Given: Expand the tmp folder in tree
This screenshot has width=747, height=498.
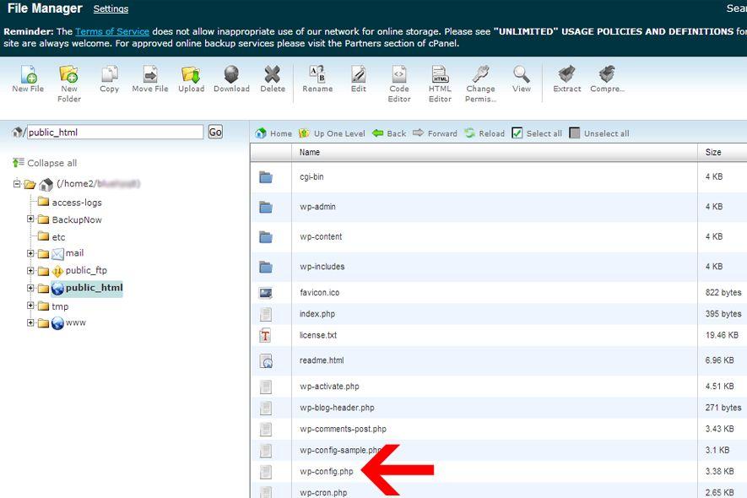Looking at the screenshot, I should coord(30,306).
